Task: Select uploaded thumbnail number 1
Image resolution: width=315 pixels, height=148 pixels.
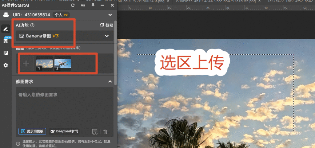Action: tap(44, 64)
